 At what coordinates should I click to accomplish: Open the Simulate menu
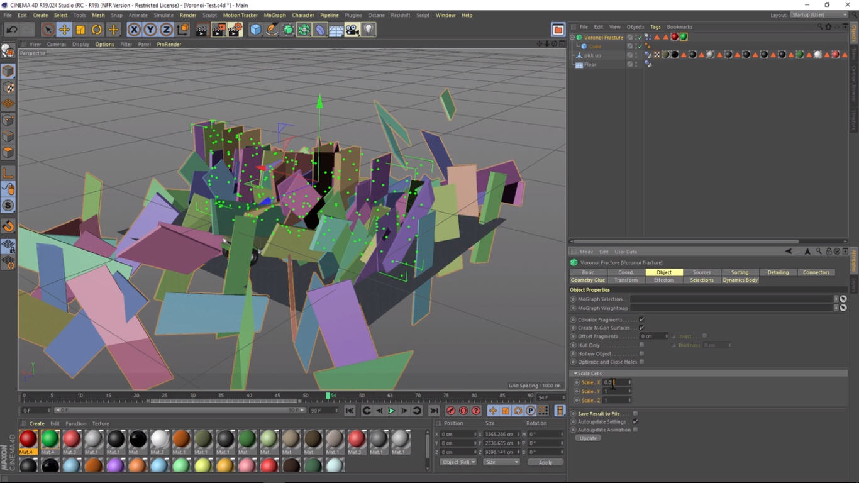point(163,15)
